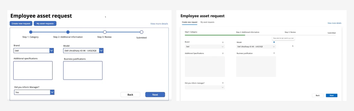Viewport: 354px width, 111px height.
Task: Click the View more details link above the blue-bordered form
Action: (x=159, y=24)
